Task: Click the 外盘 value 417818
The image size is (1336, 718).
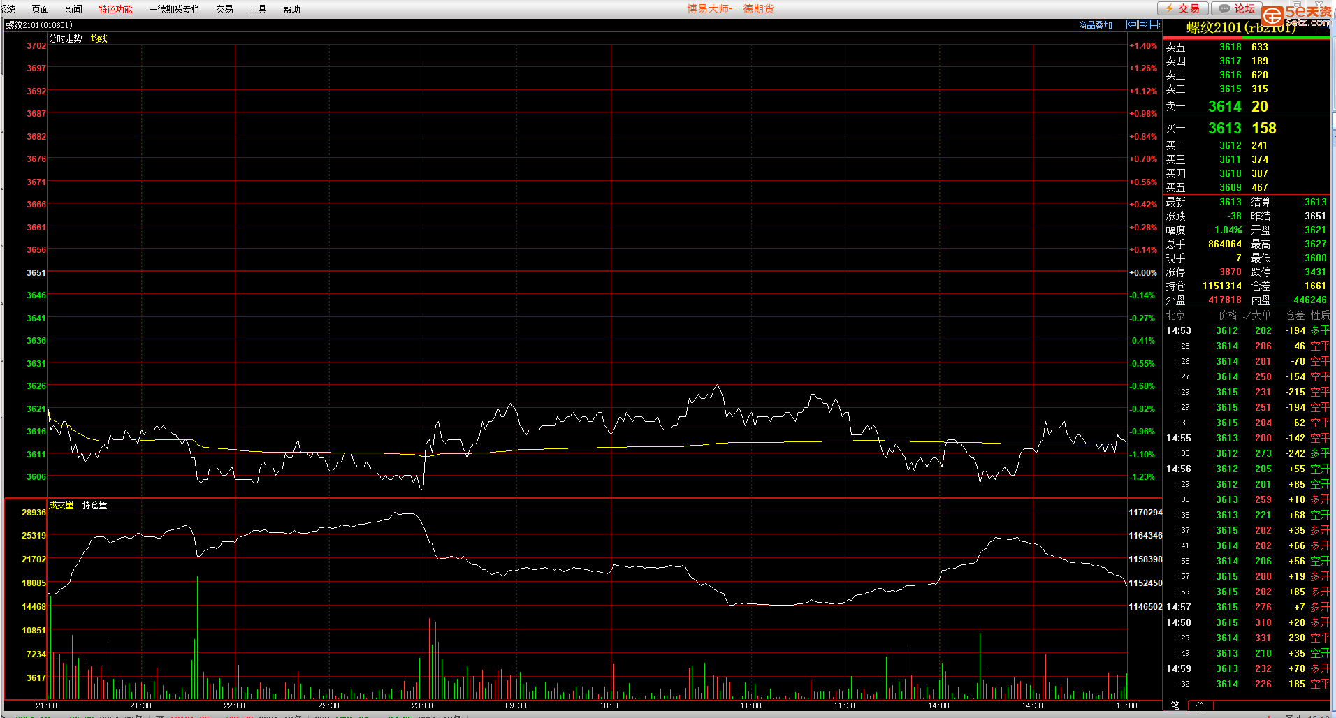Action: pyautogui.click(x=1224, y=300)
